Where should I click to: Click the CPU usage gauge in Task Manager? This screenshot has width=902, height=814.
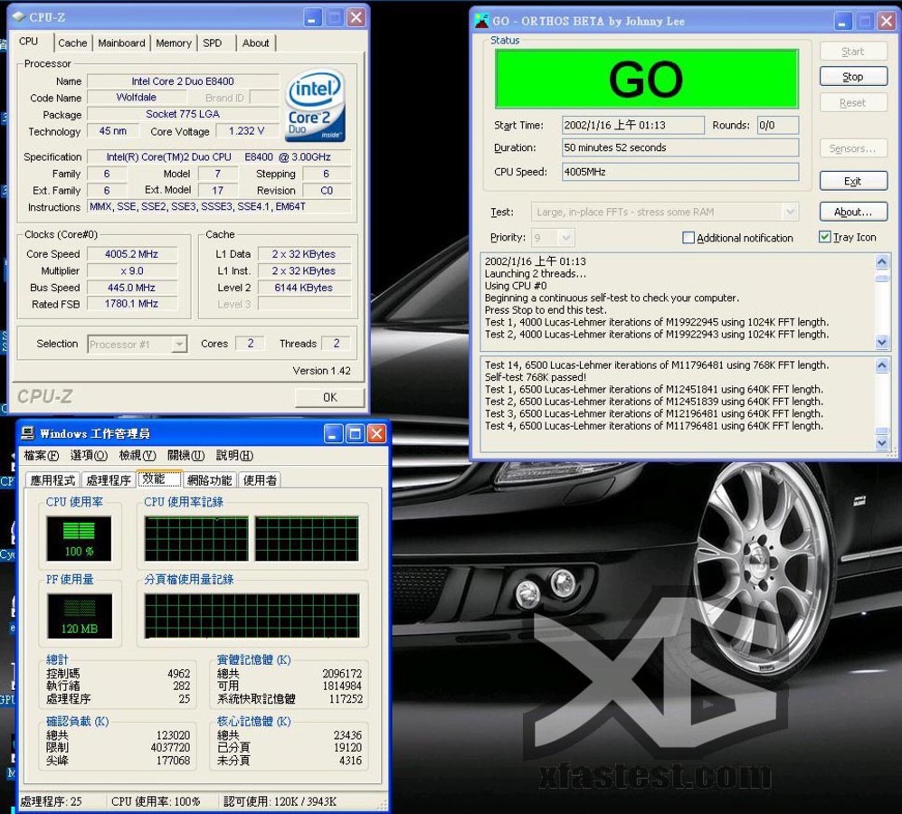(x=79, y=538)
